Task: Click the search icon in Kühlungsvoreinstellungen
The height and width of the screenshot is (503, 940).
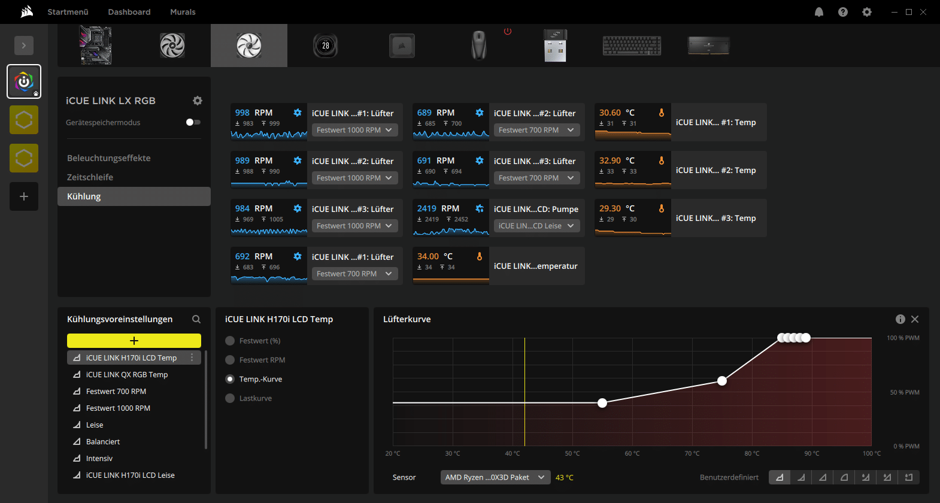Action: (196, 319)
